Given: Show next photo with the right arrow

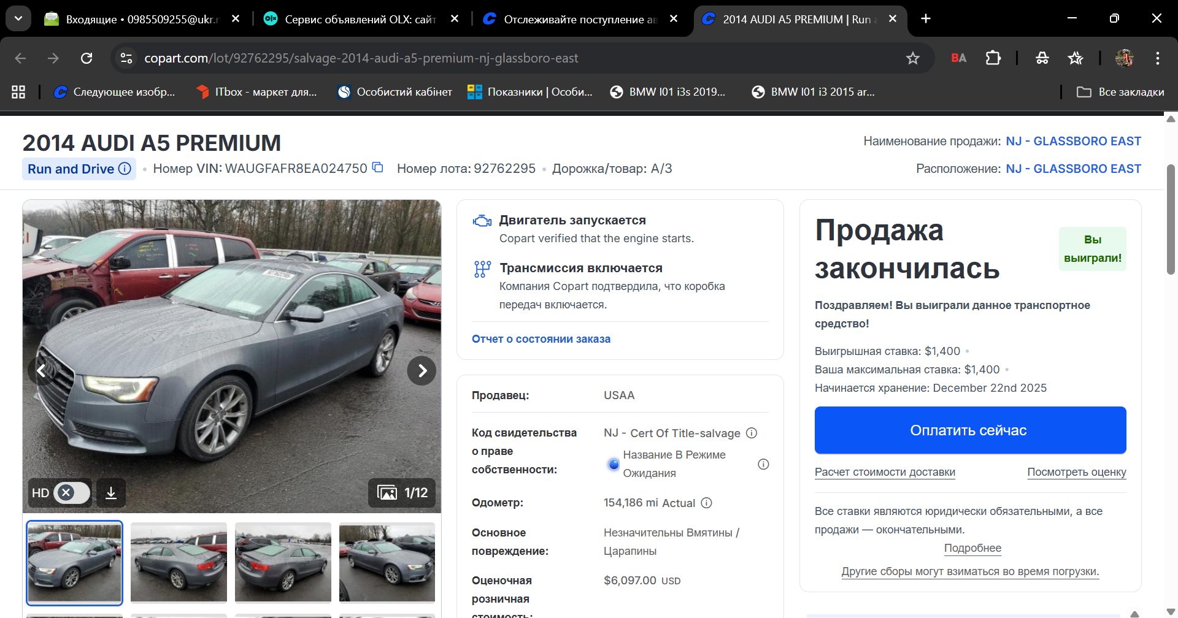Looking at the screenshot, I should click(422, 370).
